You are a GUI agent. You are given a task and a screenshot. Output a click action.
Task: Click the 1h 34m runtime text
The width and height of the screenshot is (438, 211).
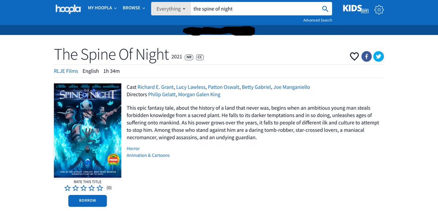(112, 71)
